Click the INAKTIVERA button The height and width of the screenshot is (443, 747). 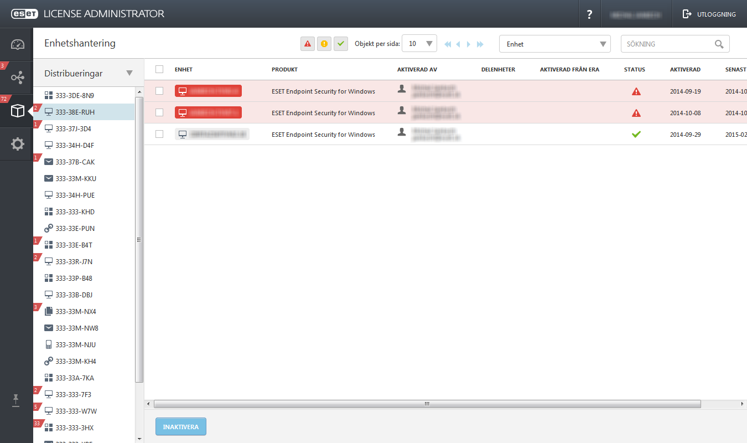tap(181, 427)
